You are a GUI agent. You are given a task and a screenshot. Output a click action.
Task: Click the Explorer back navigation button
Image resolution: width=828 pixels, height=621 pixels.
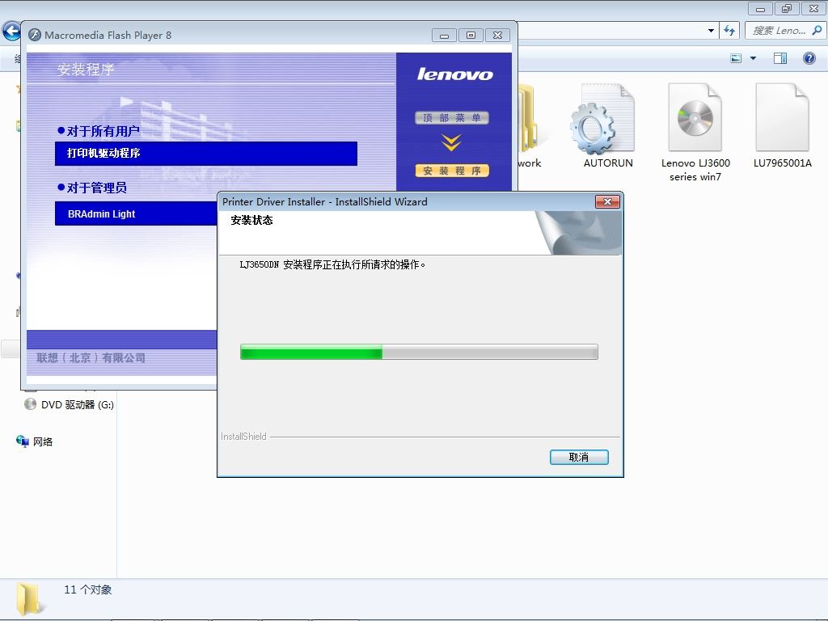[11, 32]
